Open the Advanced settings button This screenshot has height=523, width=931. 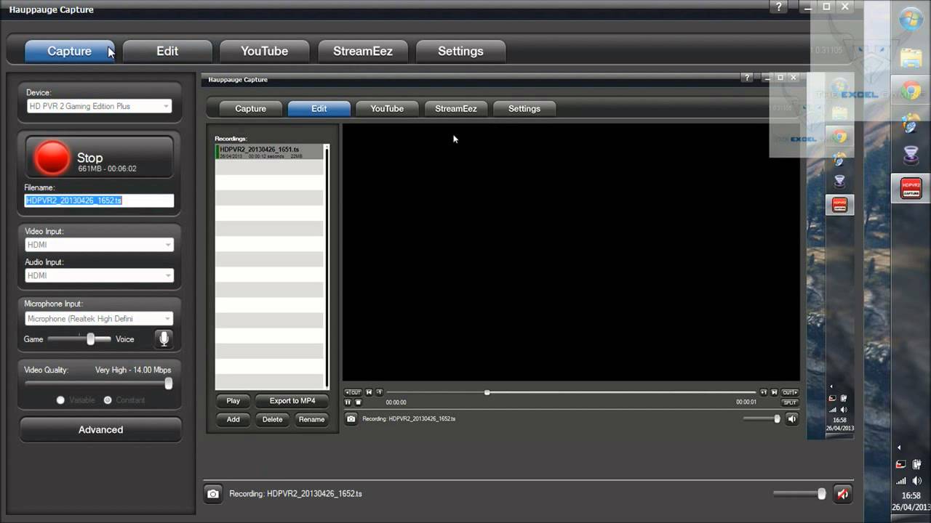click(x=100, y=430)
